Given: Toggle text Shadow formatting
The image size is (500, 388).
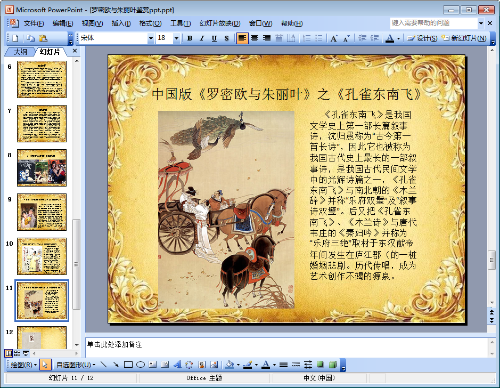Looking at the screenshot, I should coord(226,38).
